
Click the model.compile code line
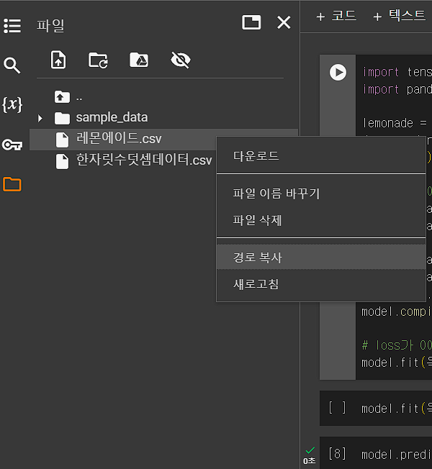(397, 312)
